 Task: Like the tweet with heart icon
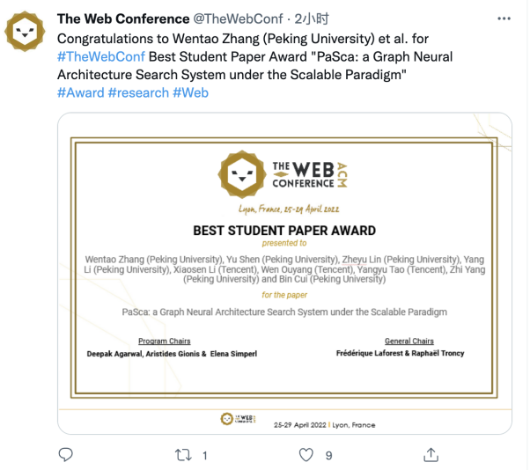(305, 454)
